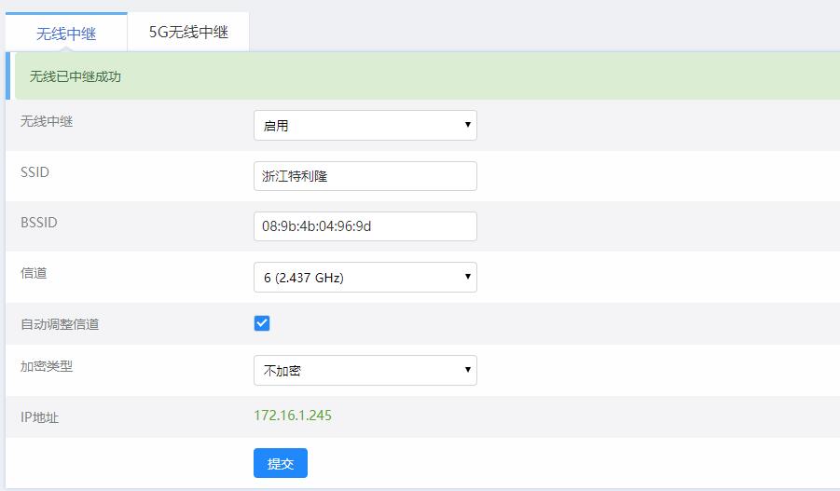840x491 pixels.
Task: Click the IP地址 label
Action: pos(40,417)
